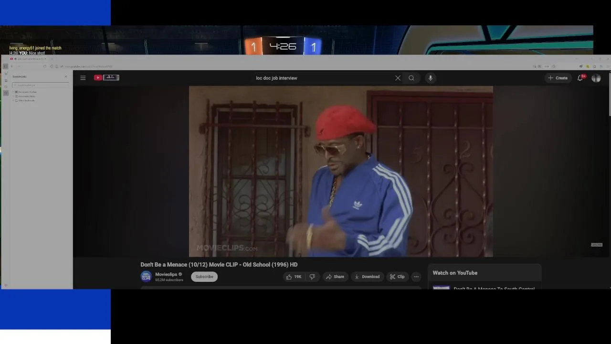
Task: Click the YouTube search box text
Action: (276, 78)
